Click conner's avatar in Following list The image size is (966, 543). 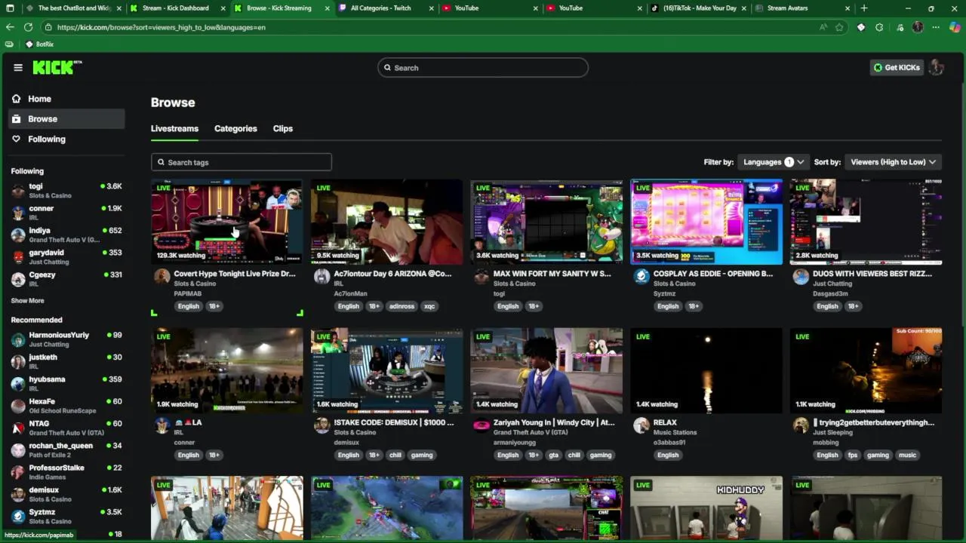click(x=18, y=213)
